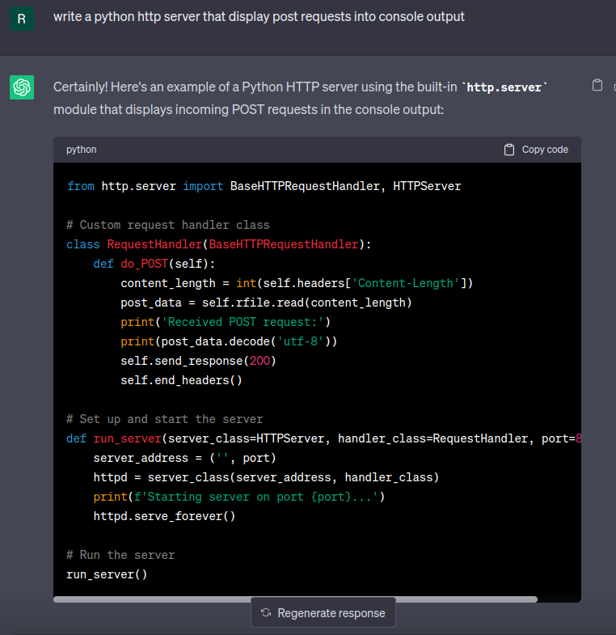Click the content_length assignment line
The width and height of the screenshot is (616, 635).
pyautogui.click(x=297, y=283)
